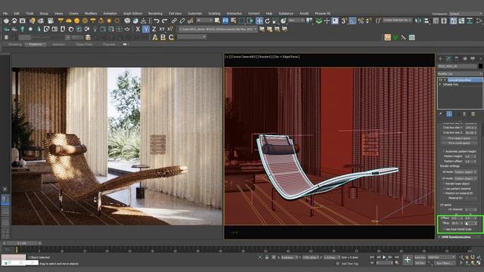Click the Undo arrow in the main toolbar
This screenshot has width=484, height=272.
(x=157, y=20)
